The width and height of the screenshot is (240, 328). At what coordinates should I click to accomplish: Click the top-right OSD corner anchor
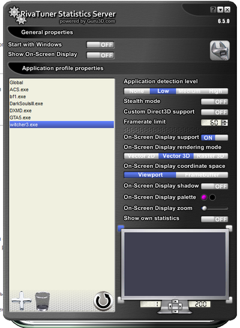tap(229, 228)
